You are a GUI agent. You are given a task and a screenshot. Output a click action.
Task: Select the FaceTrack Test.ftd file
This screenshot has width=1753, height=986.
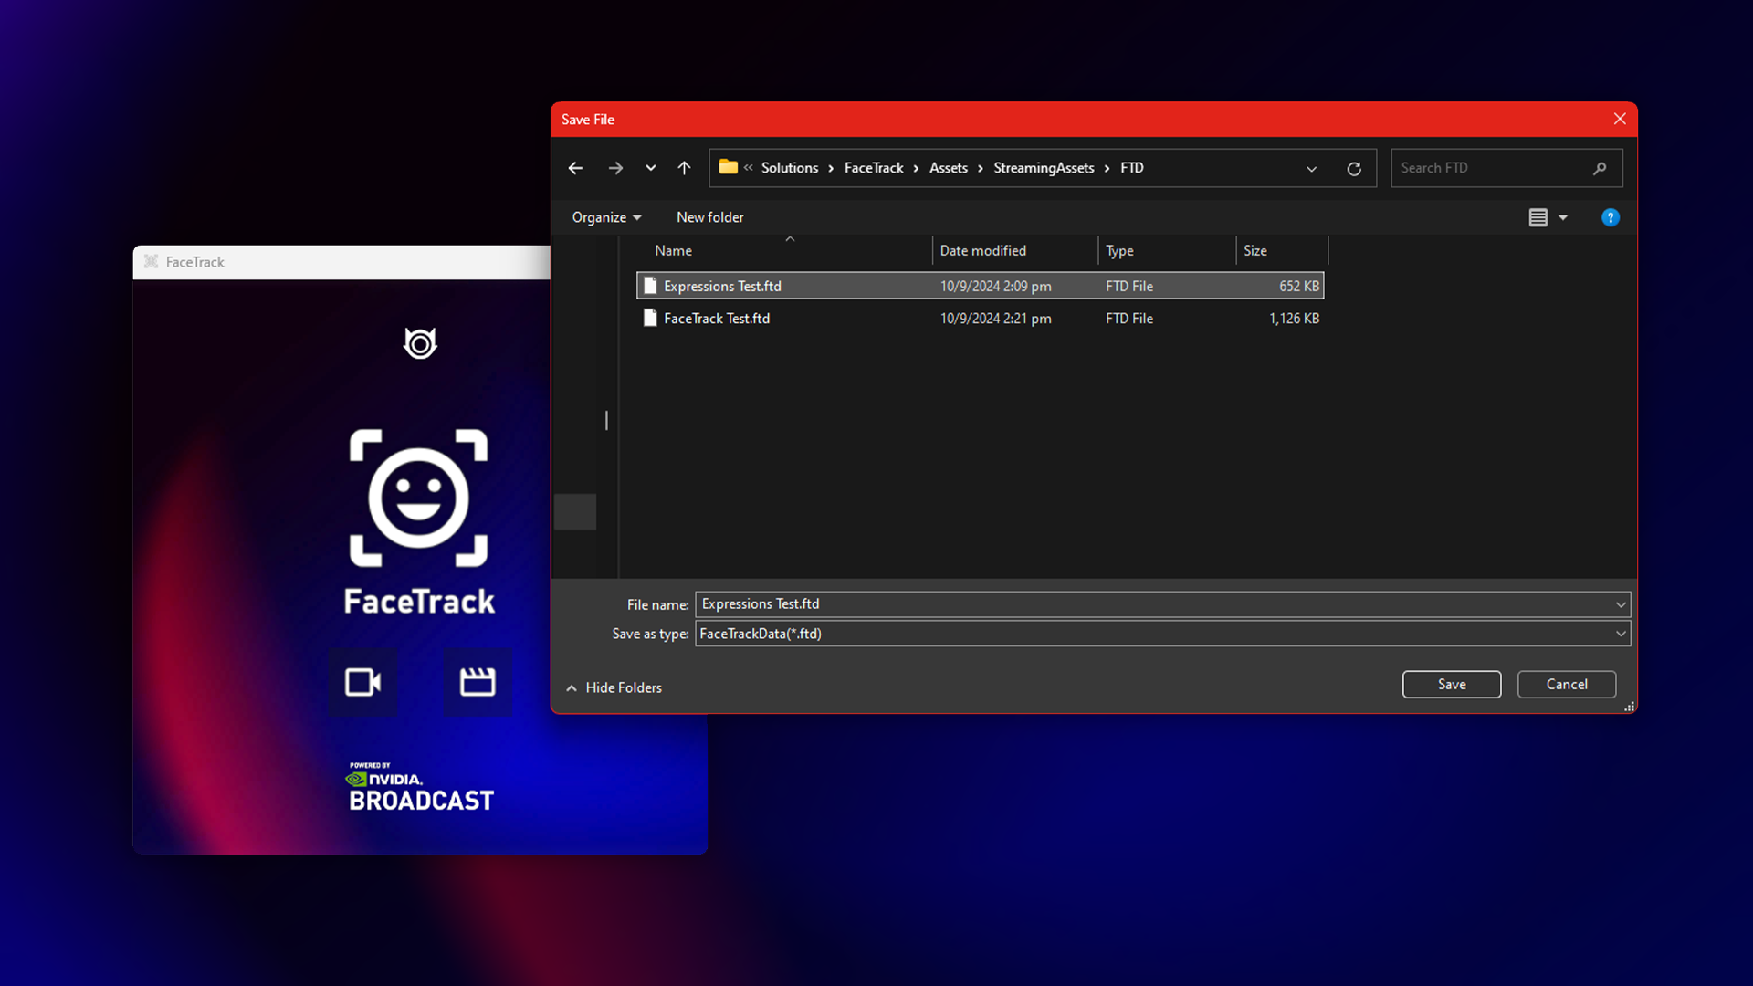tap(980, 318)
